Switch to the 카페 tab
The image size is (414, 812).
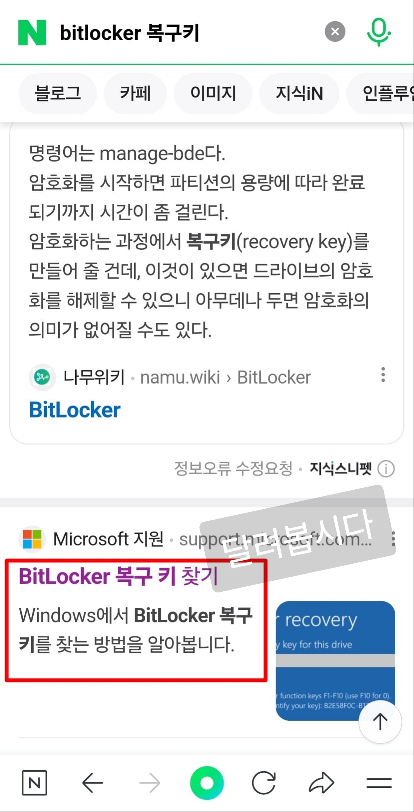pos(135,93)
